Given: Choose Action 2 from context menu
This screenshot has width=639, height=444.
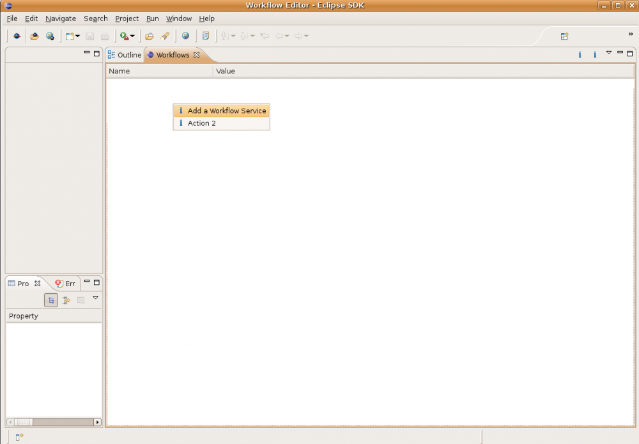Looking at the screenshot, I should click(201, 123).
